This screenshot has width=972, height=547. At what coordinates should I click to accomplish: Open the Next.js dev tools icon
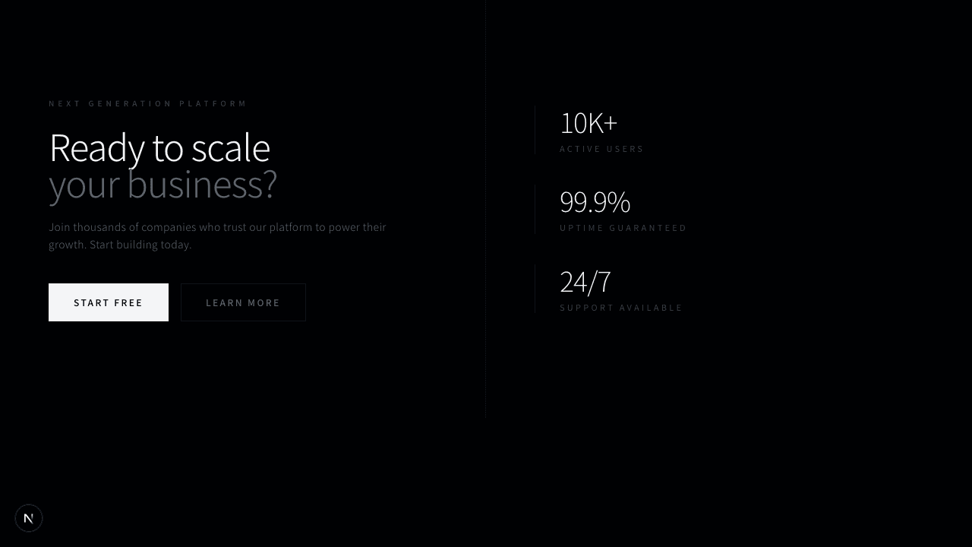(29, 518)
